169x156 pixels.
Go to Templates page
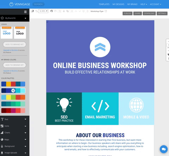tap(104, 4)
